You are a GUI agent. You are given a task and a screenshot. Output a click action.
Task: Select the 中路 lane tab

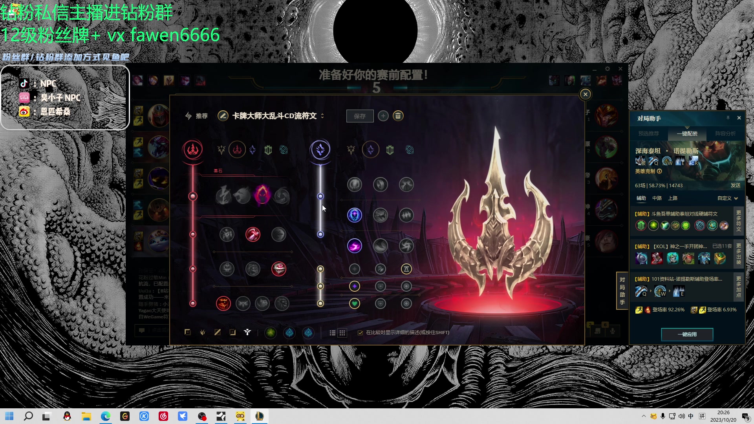coord(657,198)
